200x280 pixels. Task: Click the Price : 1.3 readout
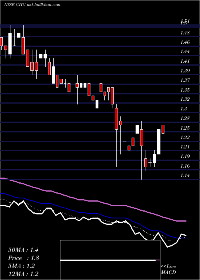pos(24,258)
